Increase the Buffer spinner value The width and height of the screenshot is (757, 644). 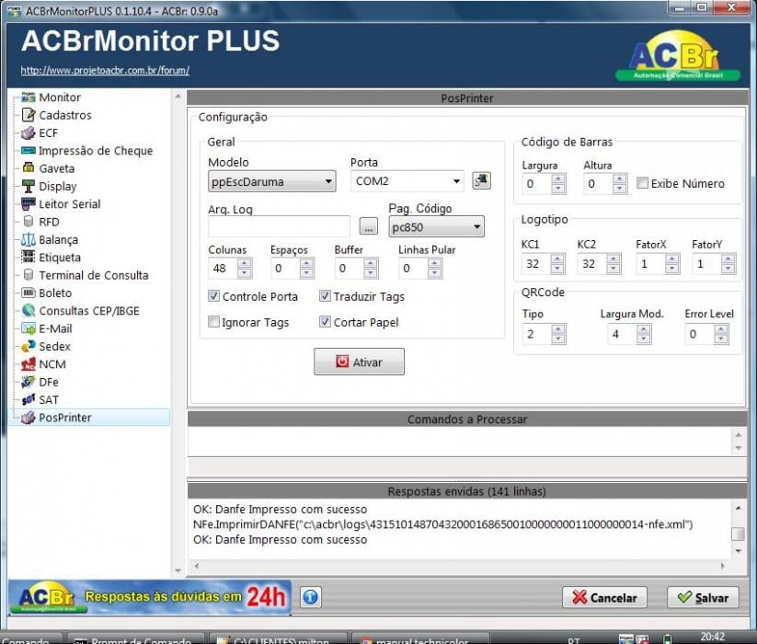371,263
